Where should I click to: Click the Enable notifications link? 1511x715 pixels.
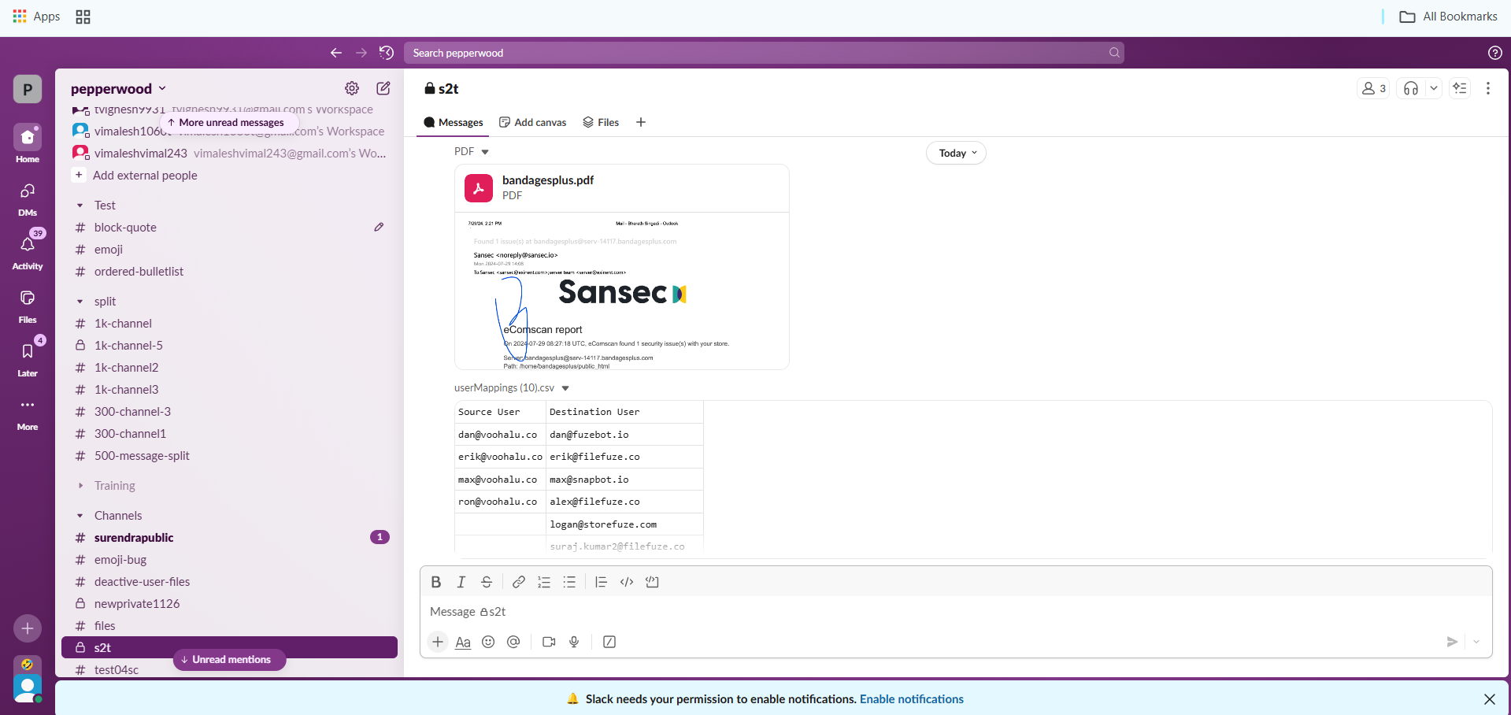(x=911, y=699)
